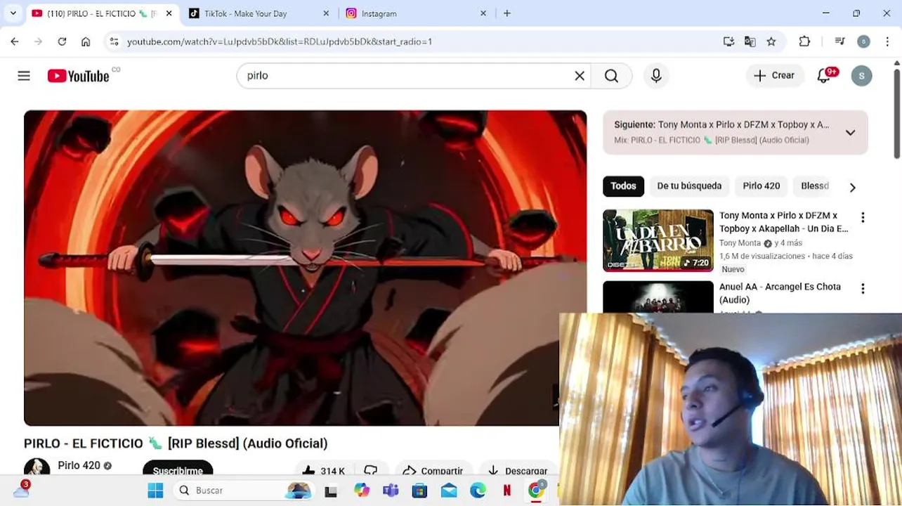902x506 pixels.
Task: Open Un Dia En El Barrio thumbnail
Action: (x=658, y=240)
